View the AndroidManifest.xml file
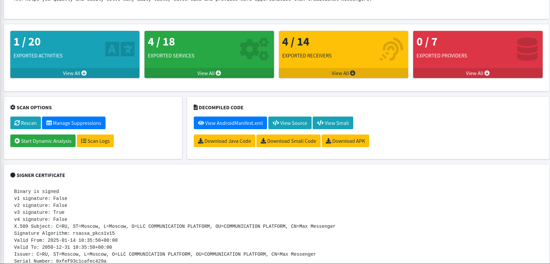The width and height of the screenshot is (550, 264). tap(230, 123)
